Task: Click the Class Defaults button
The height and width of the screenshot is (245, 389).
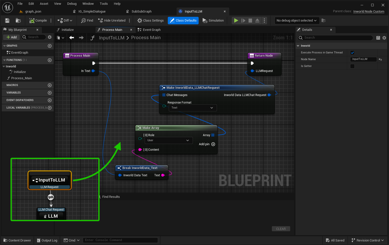Action: (x=183, y=21)
